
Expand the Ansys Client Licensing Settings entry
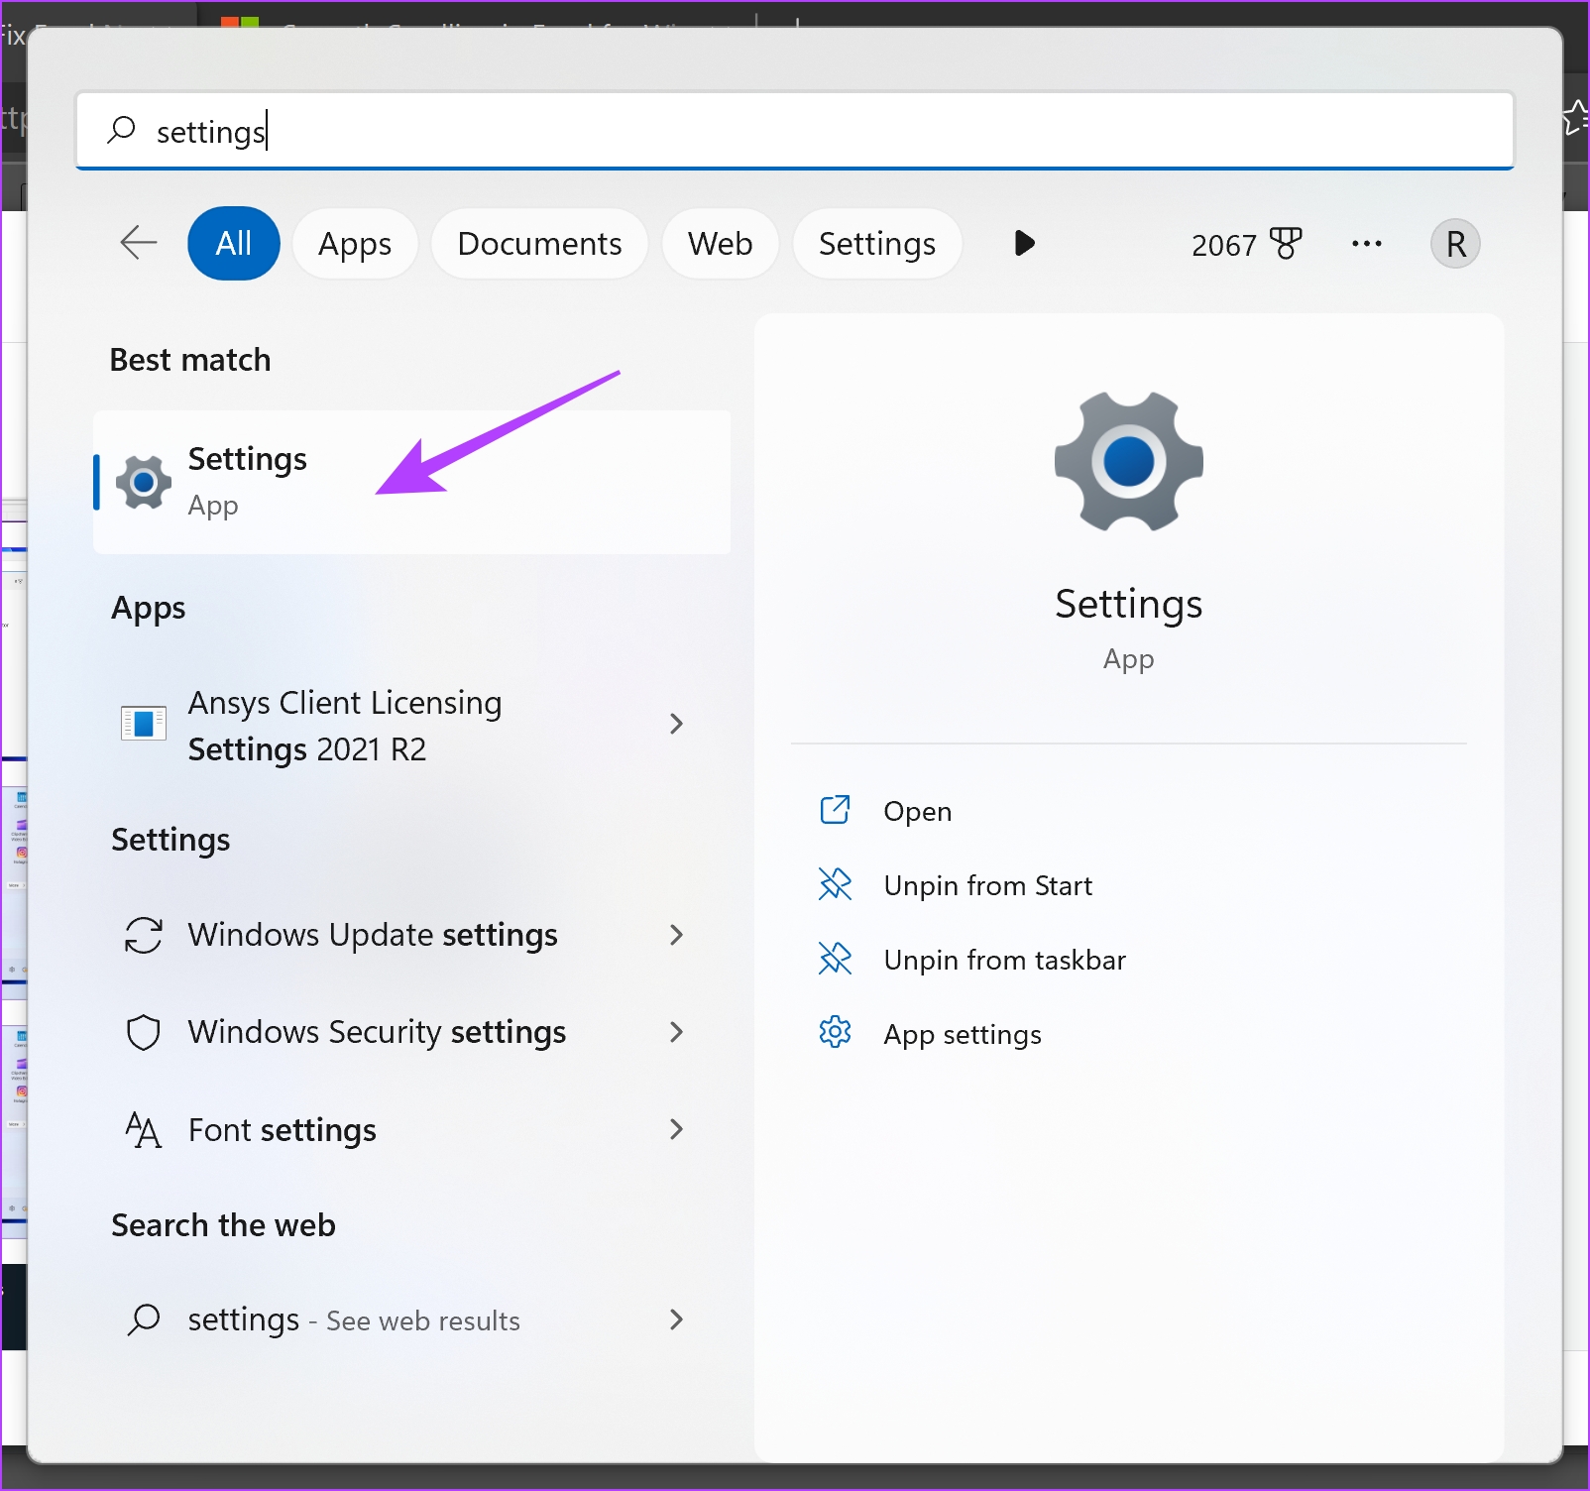pos(676,725)
